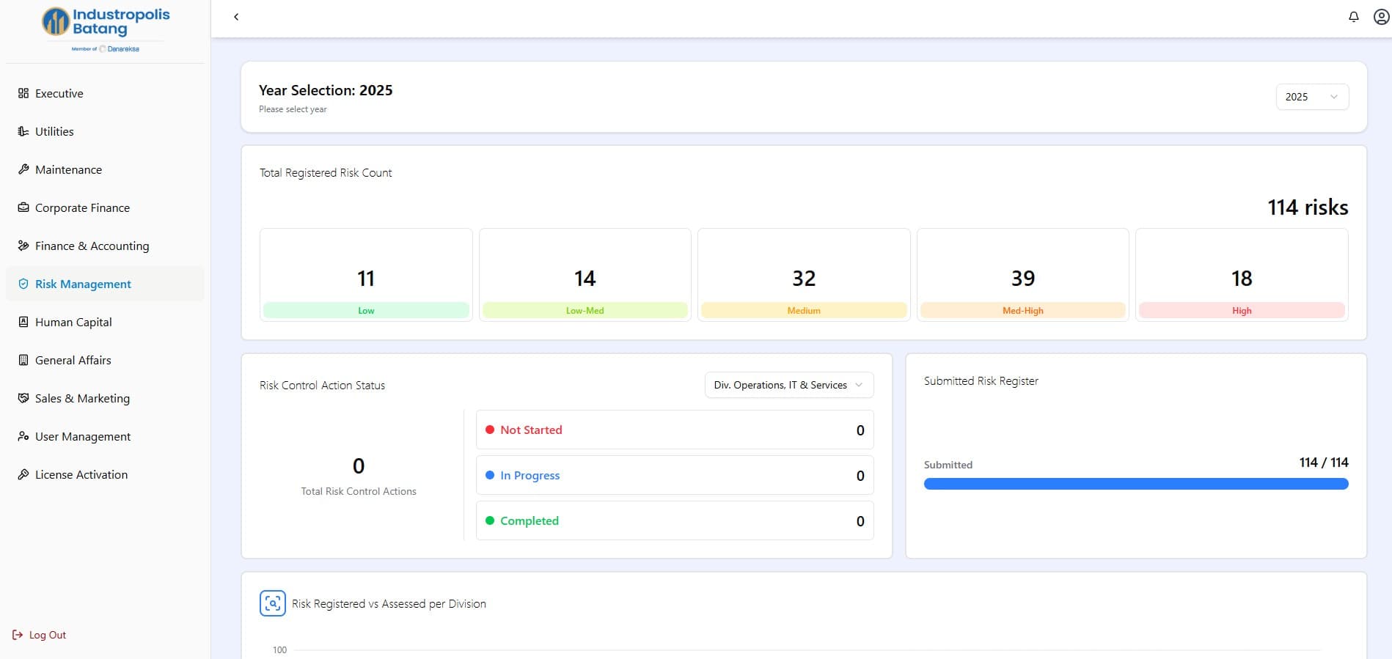Click the Utilities icon in sidebar
The width and height of the screenshot is (1392, 659).
tap(23, 131)
